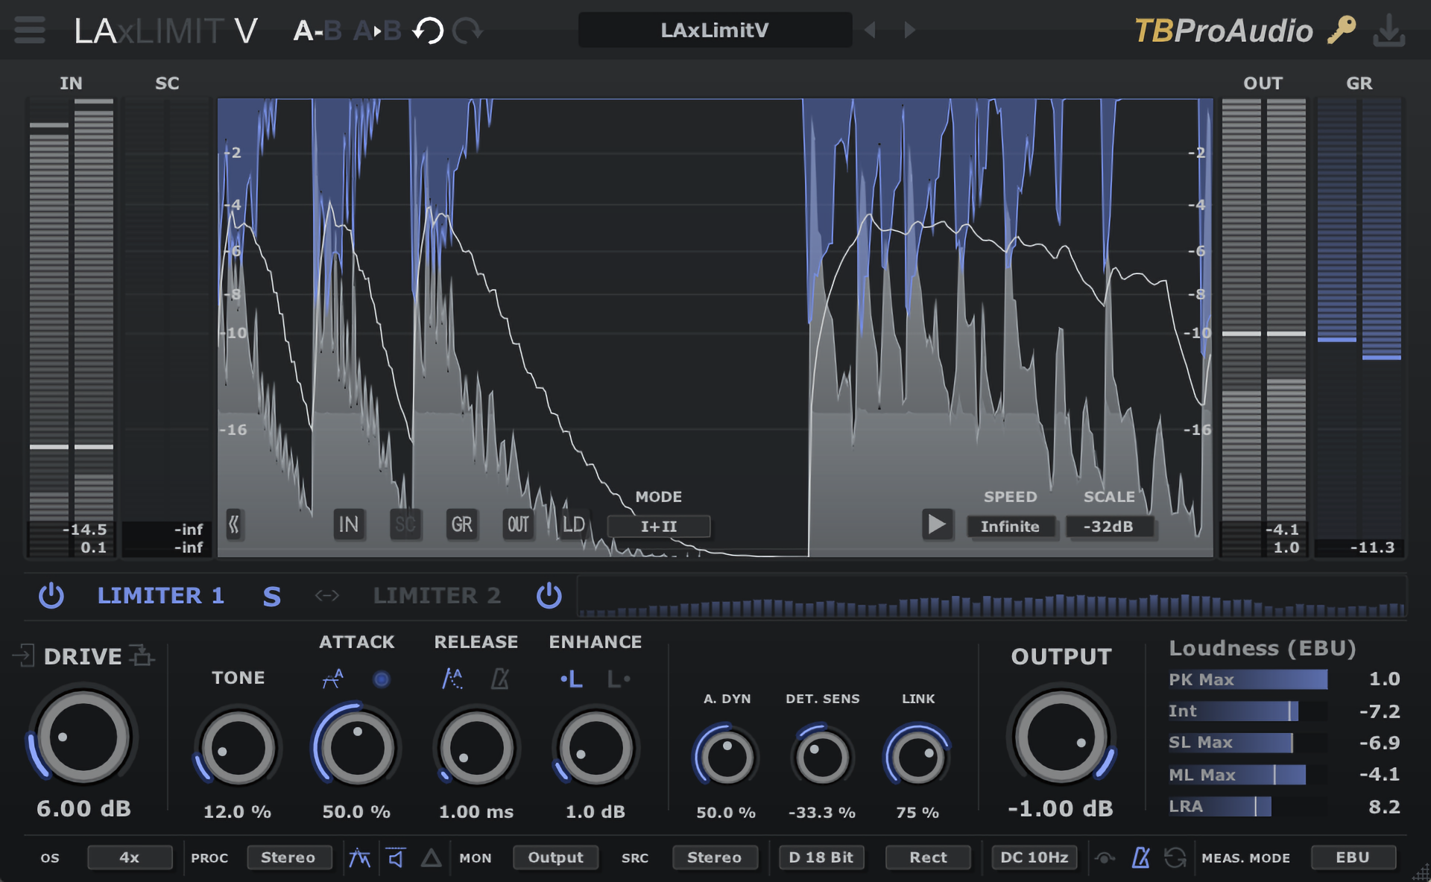Toggle Limiter 1 power button

point(51,595)
